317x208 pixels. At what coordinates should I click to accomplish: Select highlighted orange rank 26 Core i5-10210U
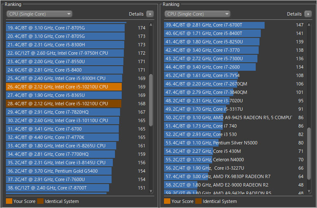pyautogui.click(x=63, y=87)
